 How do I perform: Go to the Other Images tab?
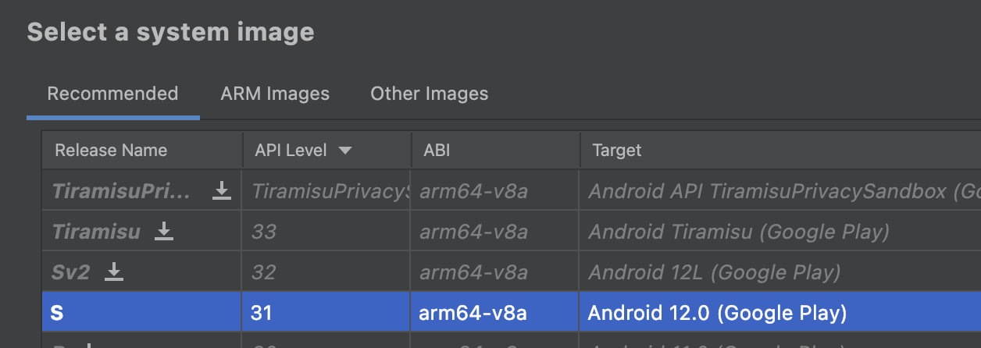point(430,94)
